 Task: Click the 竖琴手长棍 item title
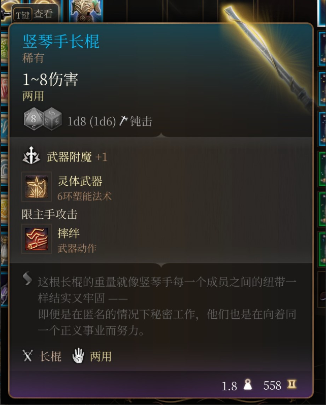[61, 41]
